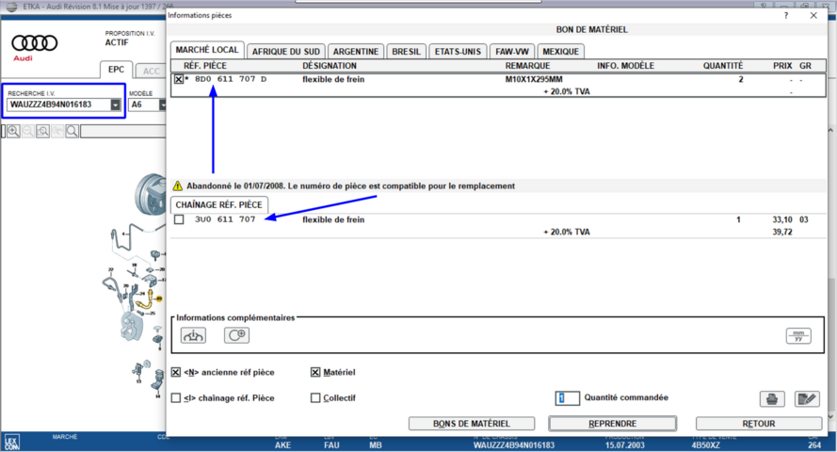837x452 pixels.
Task: Select the EPC tab in main window
Action: coord(116,70)
